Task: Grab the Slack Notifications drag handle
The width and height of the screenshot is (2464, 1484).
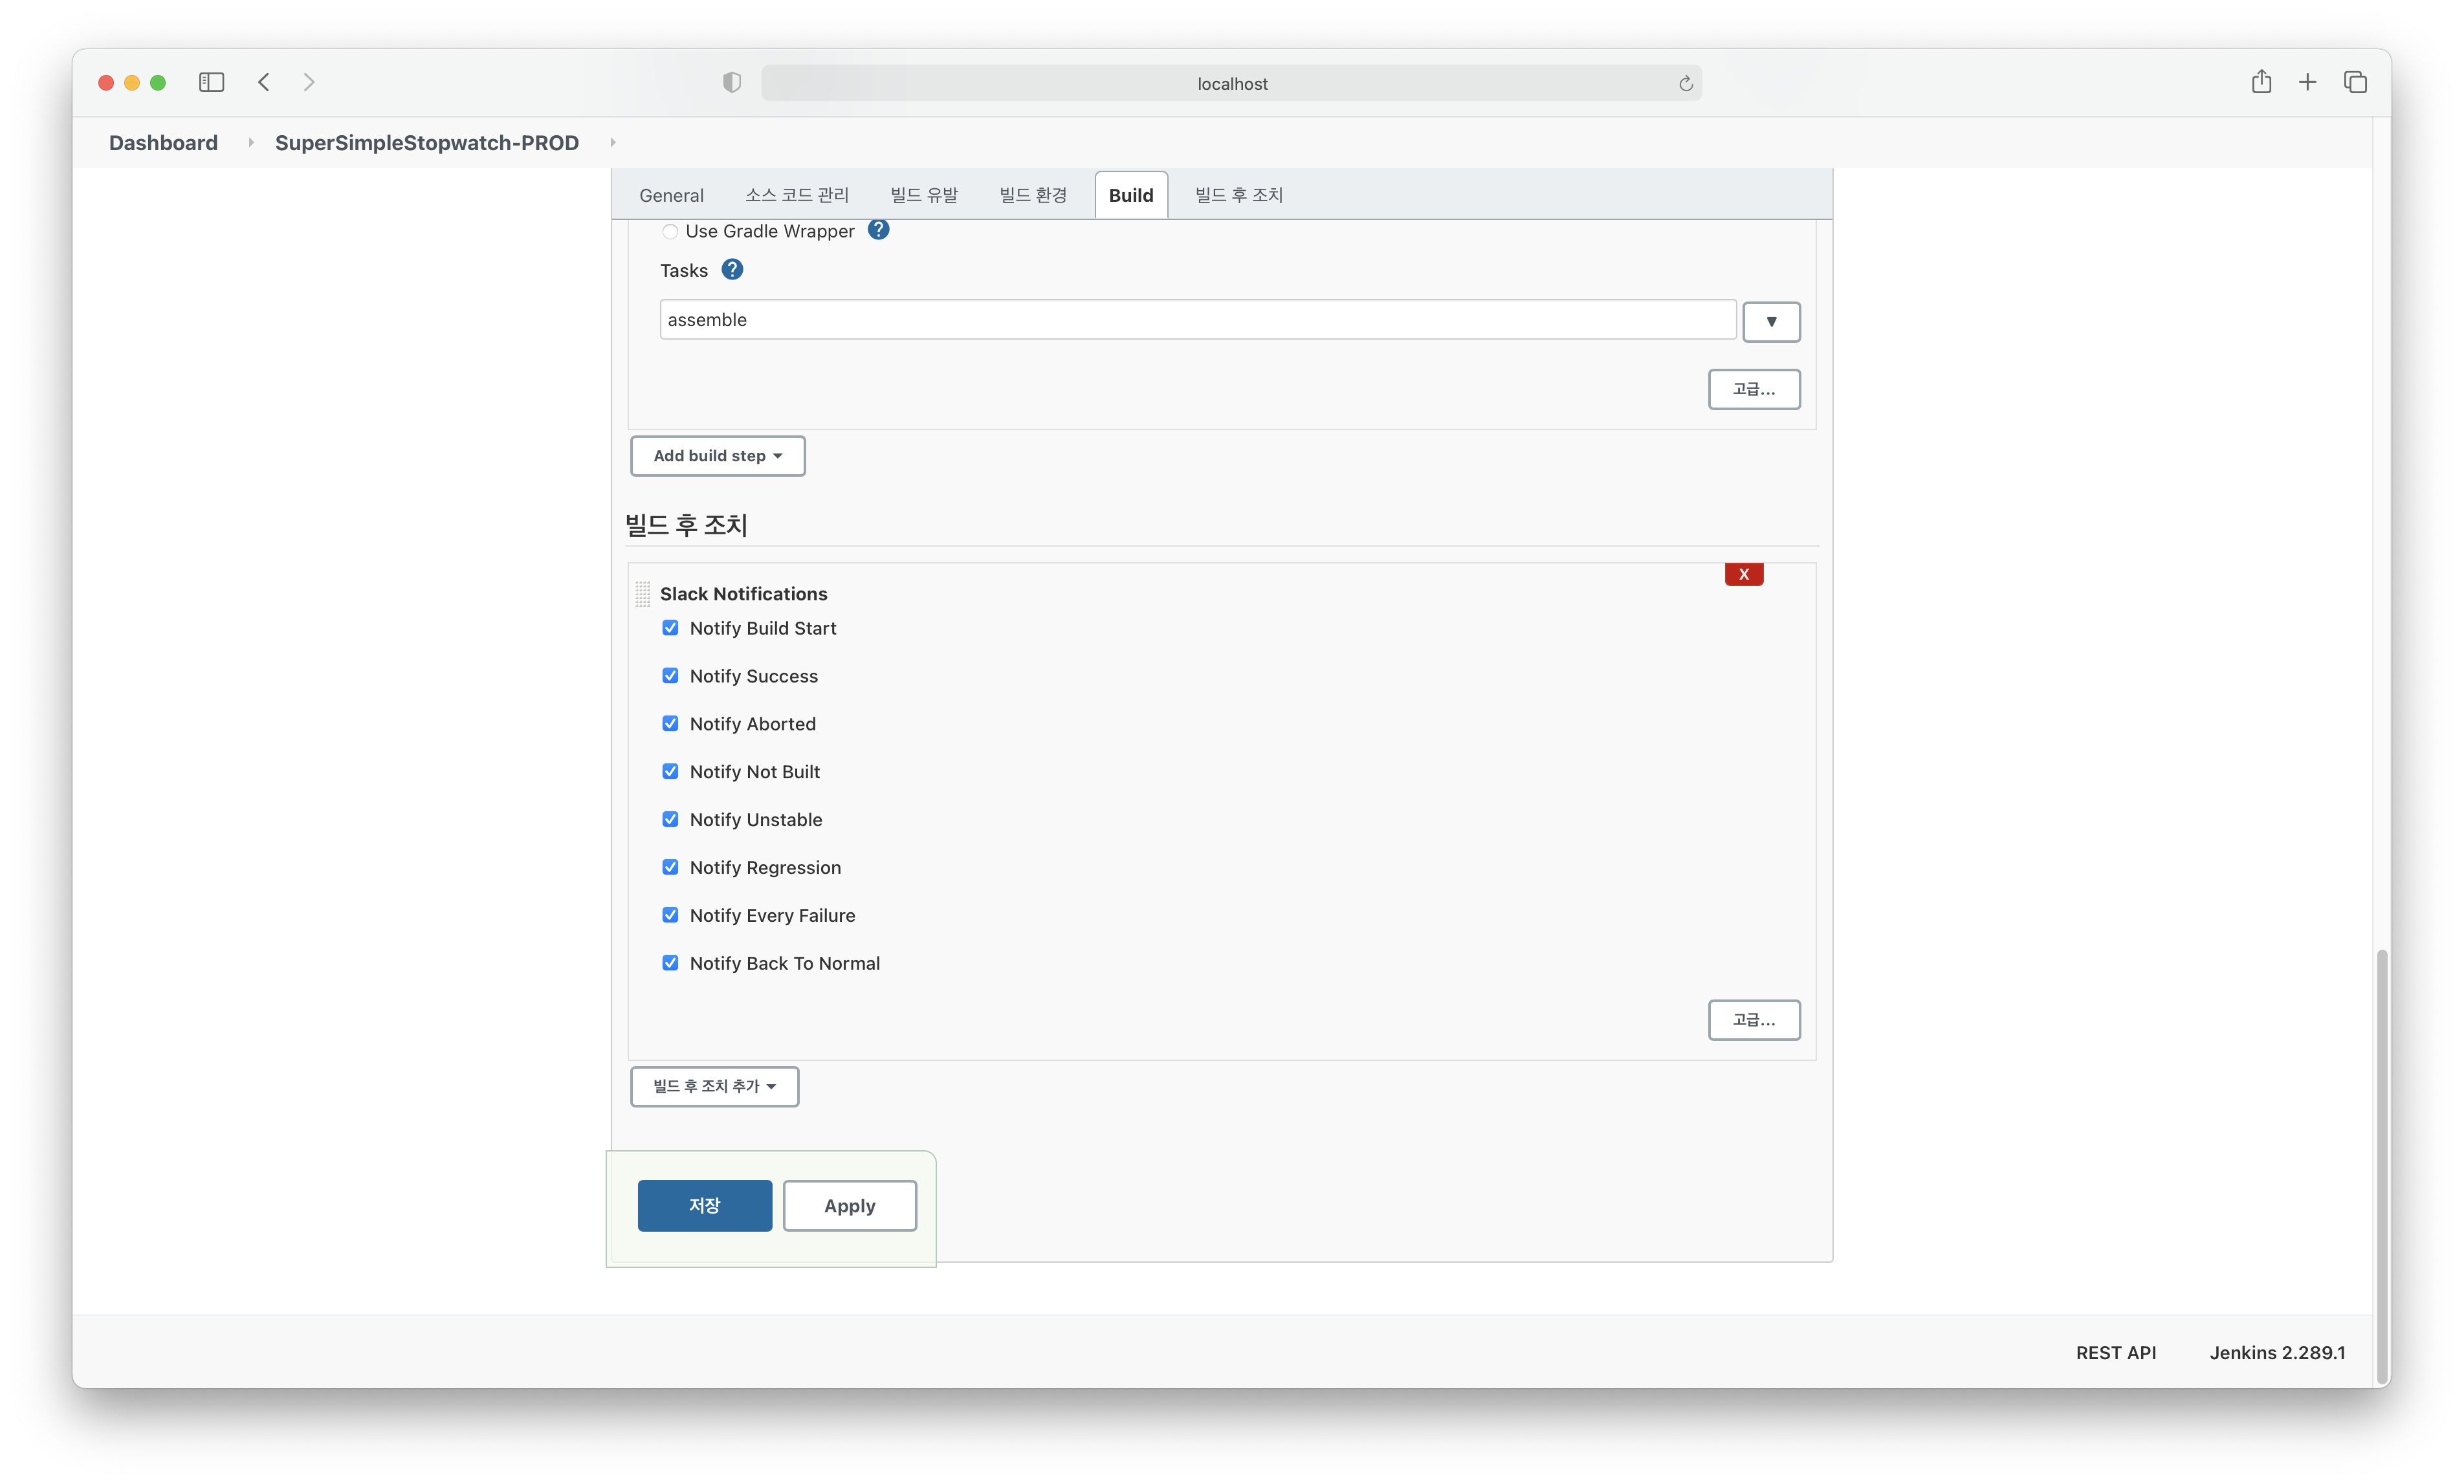Action: (x=643, y=594)
